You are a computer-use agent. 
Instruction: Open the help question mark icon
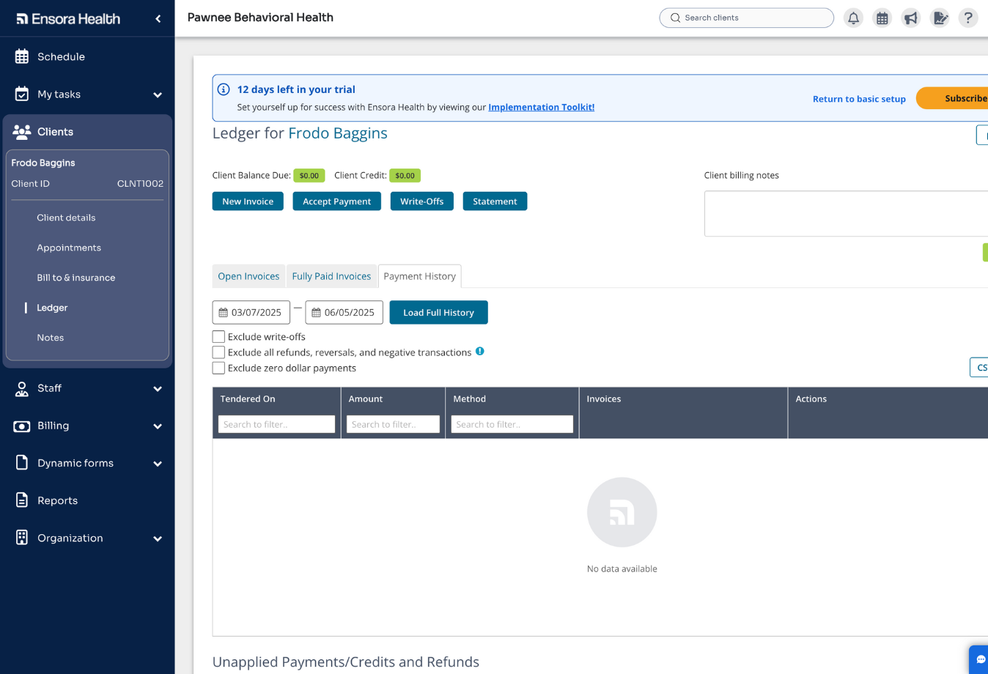(x=968, y=18)
